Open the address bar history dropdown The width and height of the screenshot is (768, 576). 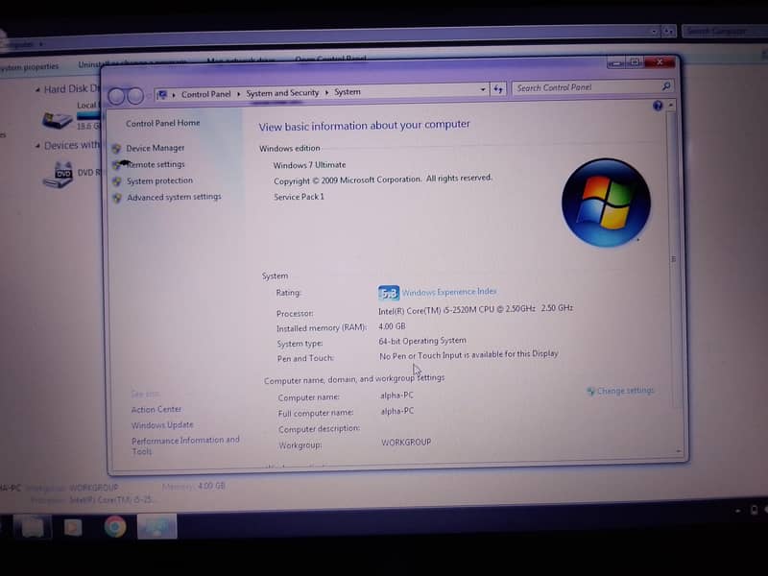click(x=483, y=89)
